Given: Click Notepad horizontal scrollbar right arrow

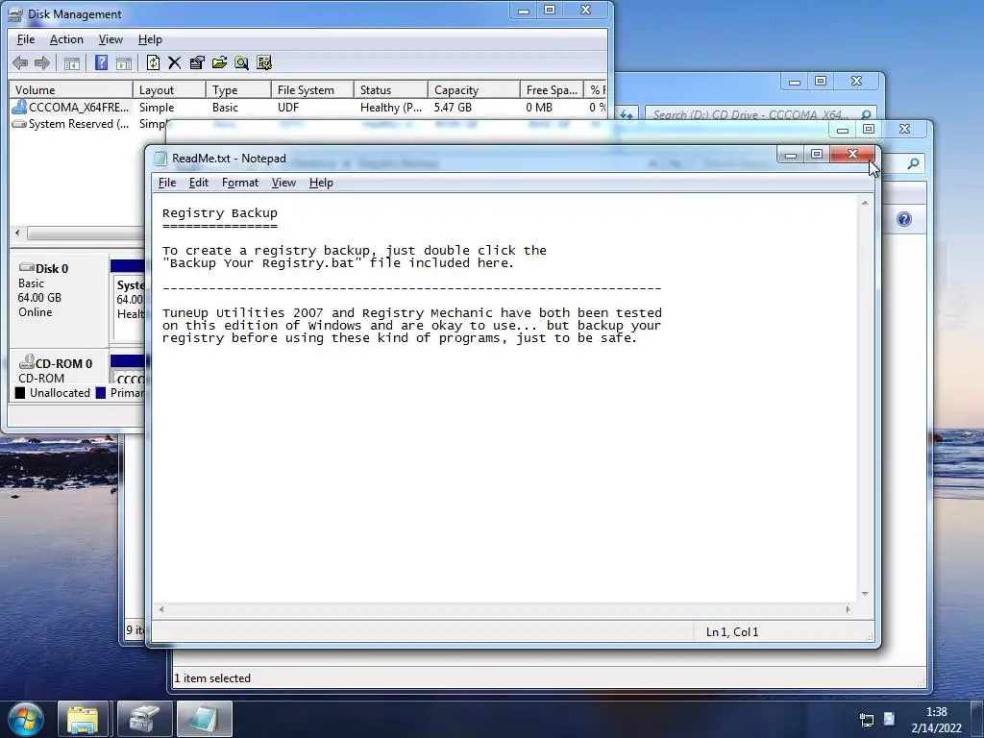Looking at the screenshot, I should click(x=848, y=608).
